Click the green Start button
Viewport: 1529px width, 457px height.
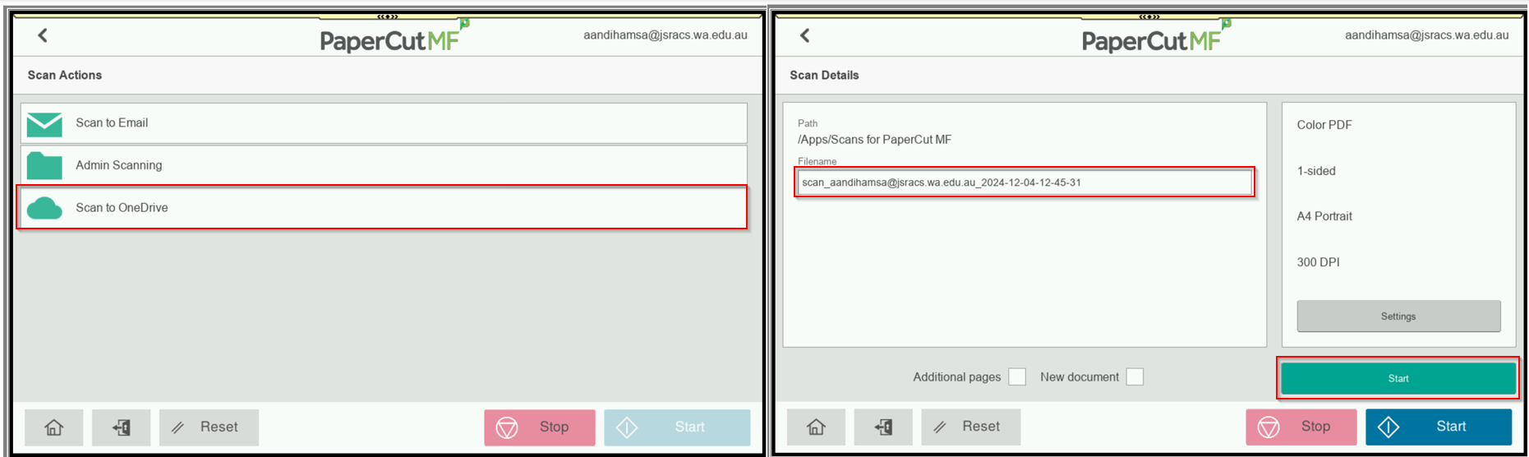tap(1398, 378)
